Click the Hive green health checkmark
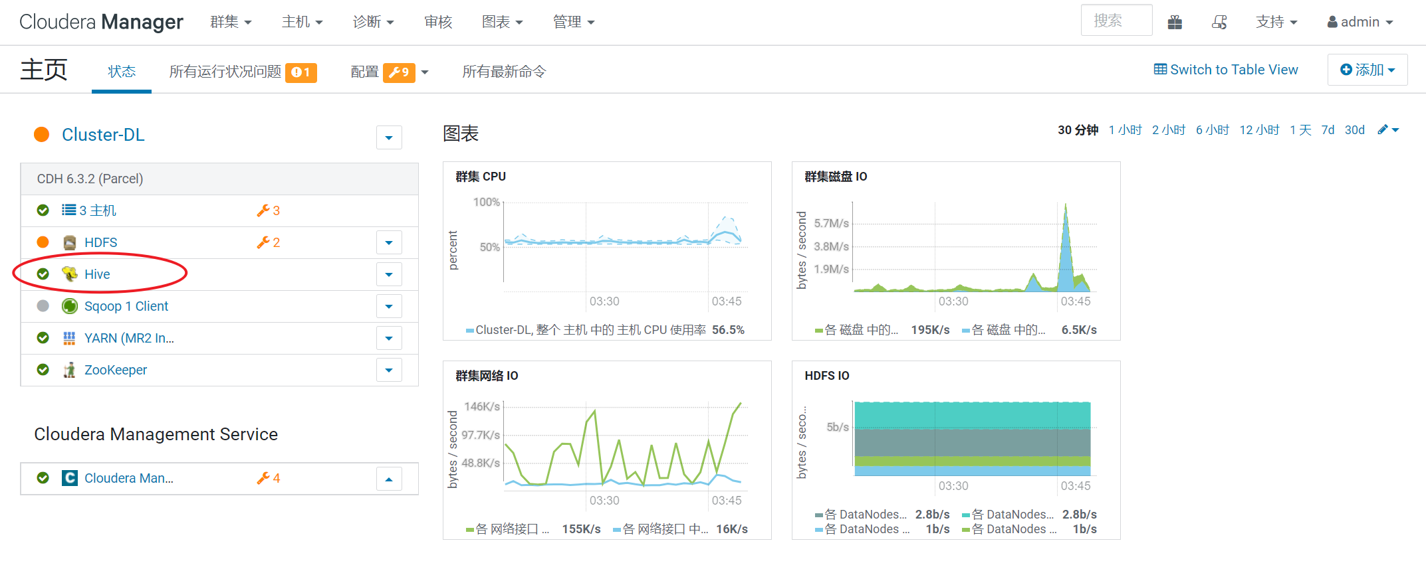Screen dimensions: 1426x575 [43, 274]
